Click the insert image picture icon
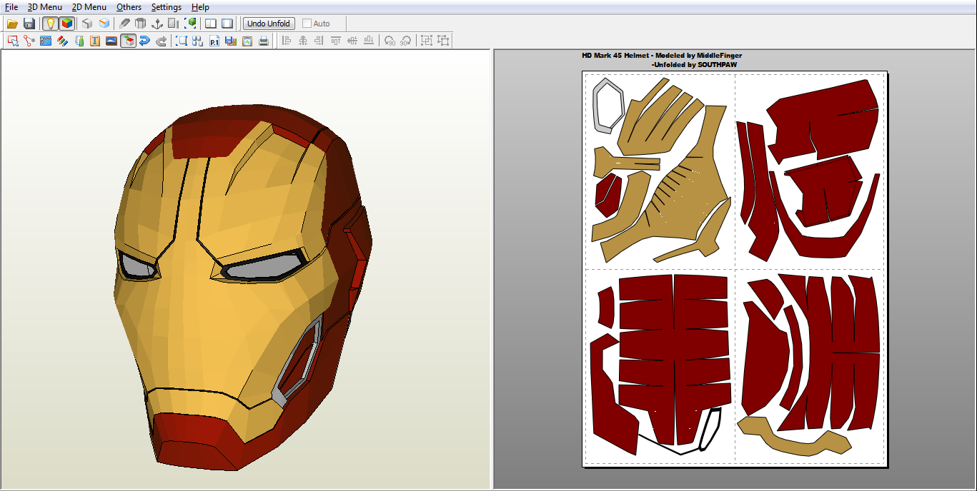Screen dimensions: 977x491 111,41
